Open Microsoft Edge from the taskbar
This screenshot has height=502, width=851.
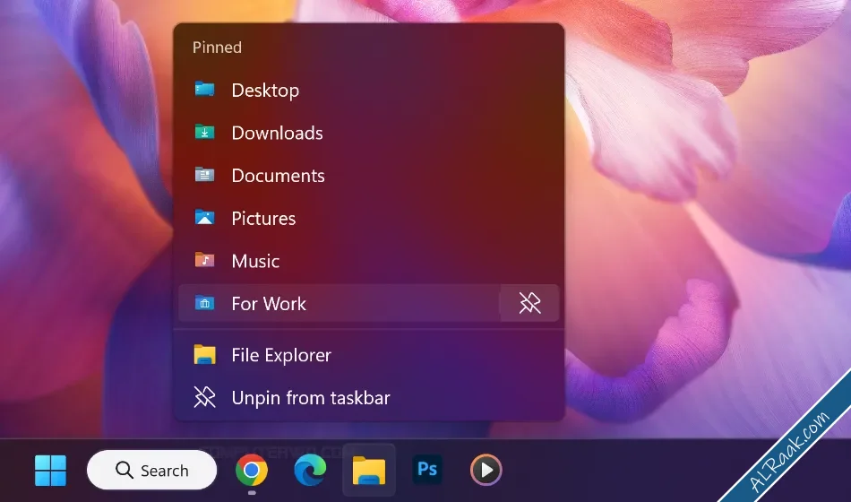pos(310,470)
